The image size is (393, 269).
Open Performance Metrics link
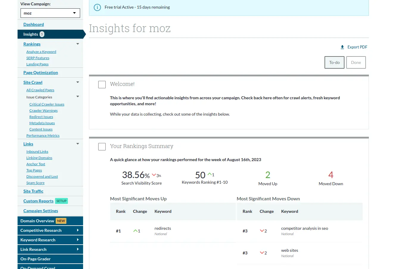click(x=43, y=136)
